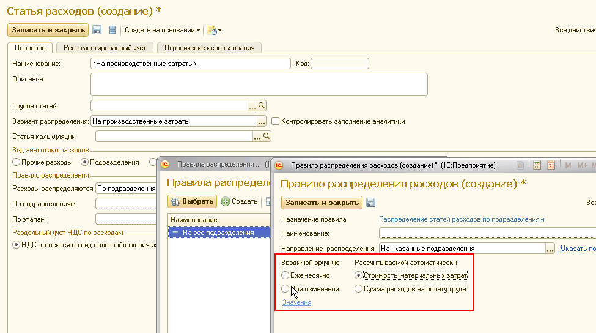
Task: Select the Ежемесячно radio button
Action: pos(285,275)
